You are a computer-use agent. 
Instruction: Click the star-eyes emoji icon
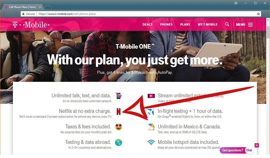coord(119,127)
